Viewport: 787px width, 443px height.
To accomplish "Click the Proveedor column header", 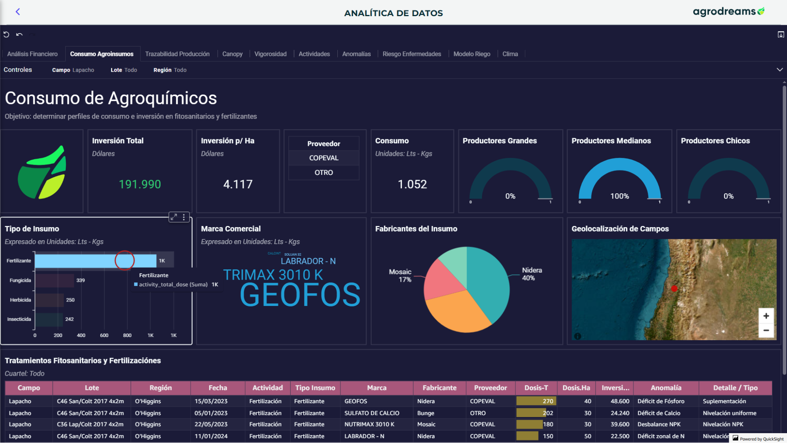I will point(324,144).
